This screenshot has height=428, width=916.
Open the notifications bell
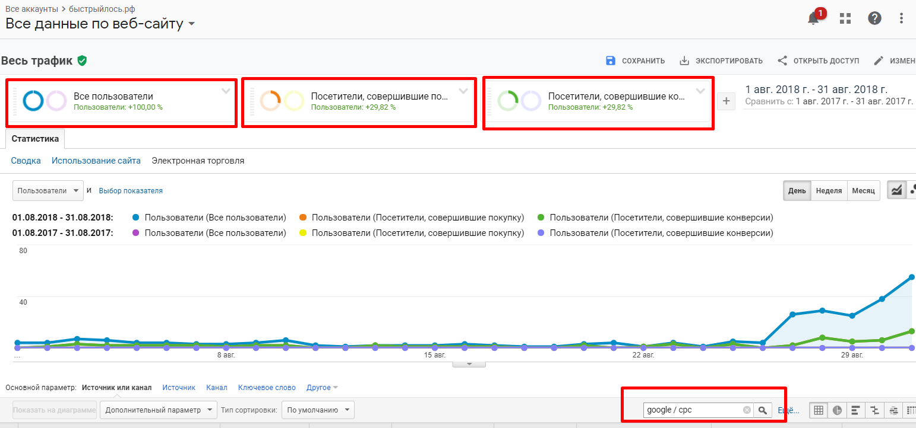point(813,18)
